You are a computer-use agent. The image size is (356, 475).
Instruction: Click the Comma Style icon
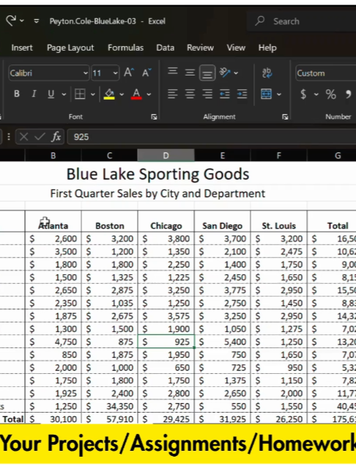[348, 95]
